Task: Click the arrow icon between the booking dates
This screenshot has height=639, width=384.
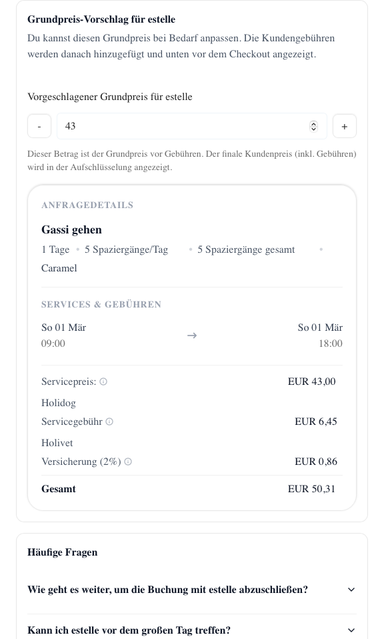Action: (192, 336)
